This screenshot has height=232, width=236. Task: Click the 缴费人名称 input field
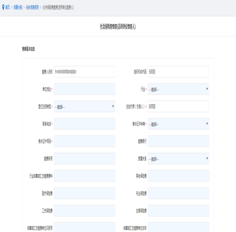coord(84,72)
